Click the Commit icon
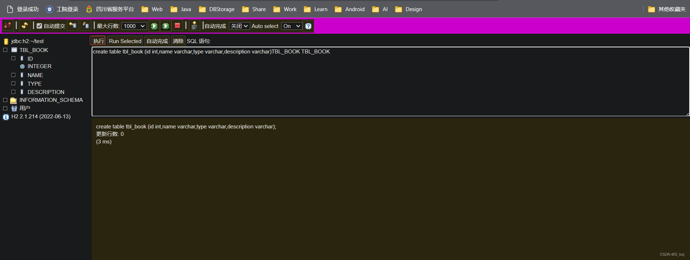Screen dimensions: 690x260 click(86, 25)
